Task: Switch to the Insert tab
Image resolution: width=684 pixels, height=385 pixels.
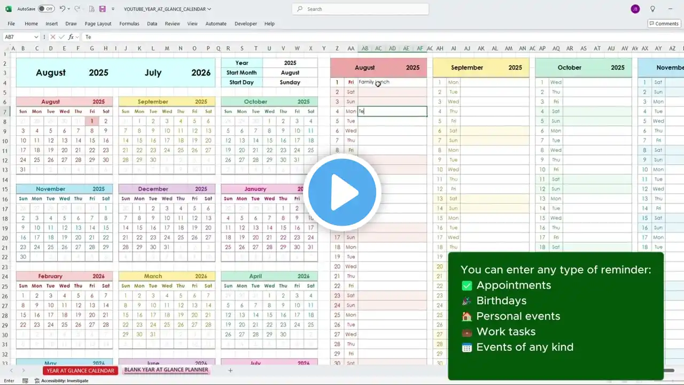Action: (x=52, y=24)
